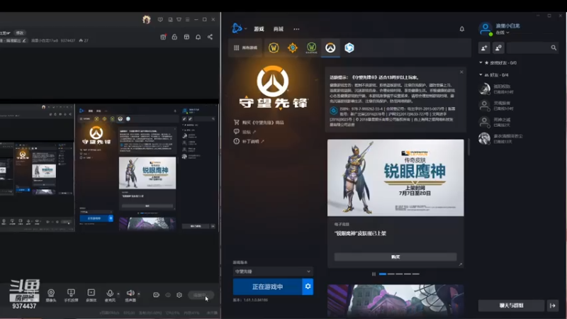Click the record video icon in Douyu
This screenshot has width=567, height=319.
156,295
